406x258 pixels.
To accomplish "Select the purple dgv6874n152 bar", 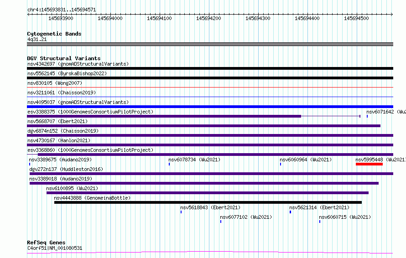I will tap(210, 135).
